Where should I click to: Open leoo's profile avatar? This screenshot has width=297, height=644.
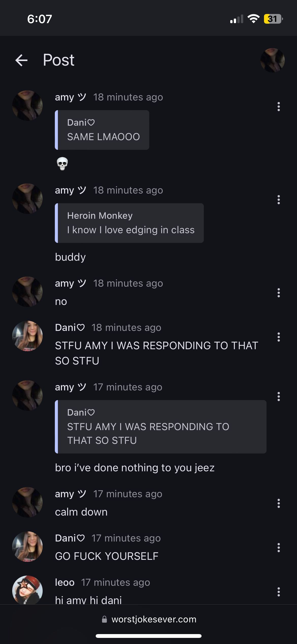pyautogui.click(x=27, y=590)
